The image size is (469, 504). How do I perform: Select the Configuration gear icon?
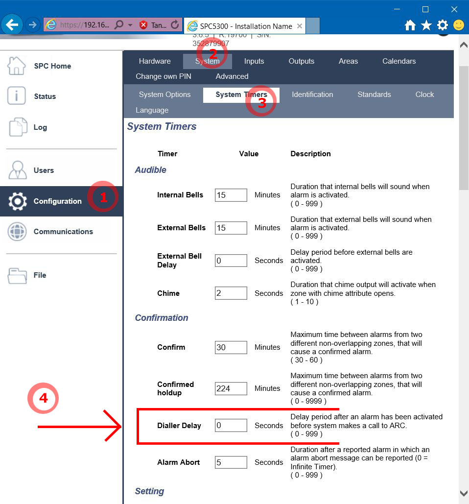pyautogui.click(x=18, y=201)
